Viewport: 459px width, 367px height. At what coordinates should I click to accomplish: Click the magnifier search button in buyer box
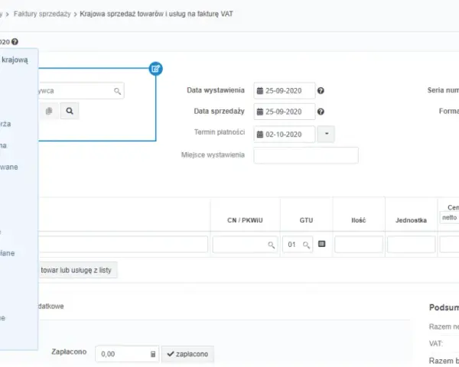(70, 111)
